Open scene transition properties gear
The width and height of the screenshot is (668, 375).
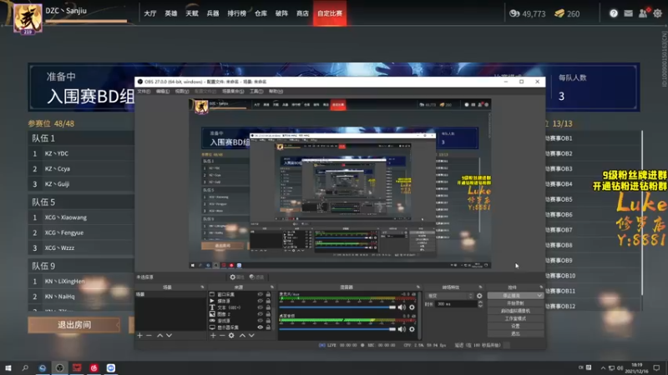(479, 296)
